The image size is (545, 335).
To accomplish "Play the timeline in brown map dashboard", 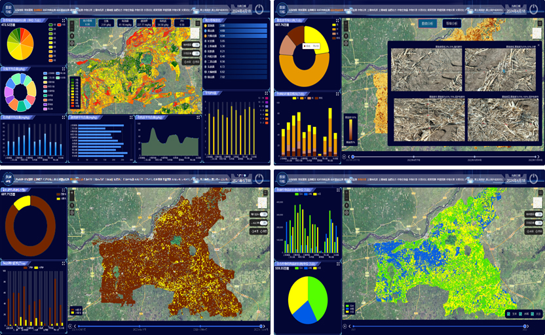I will click(70, 326).
